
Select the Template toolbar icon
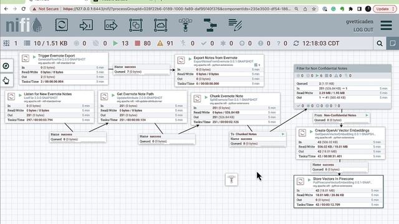coord(210,25)
